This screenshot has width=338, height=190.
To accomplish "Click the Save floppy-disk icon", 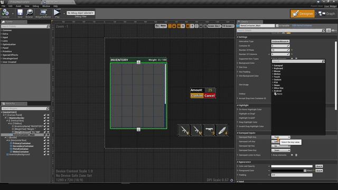I will point(20,13).
